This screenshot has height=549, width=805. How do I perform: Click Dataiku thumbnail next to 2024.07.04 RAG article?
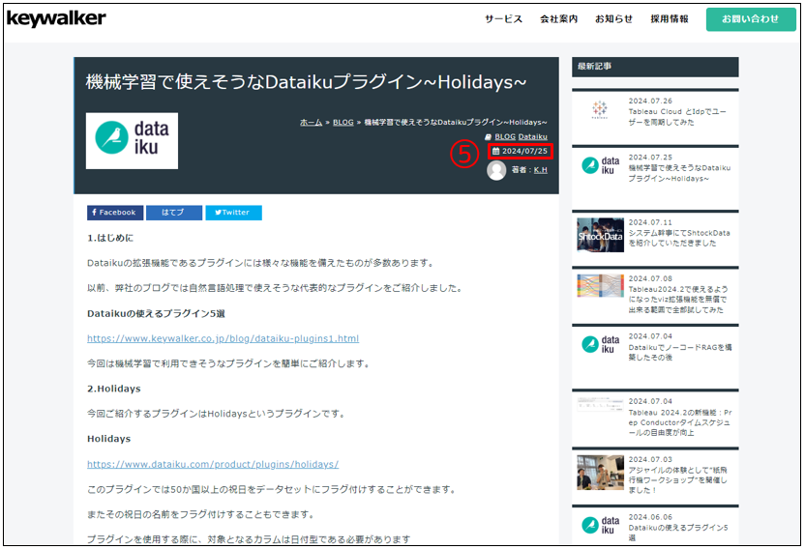point(600,344)
